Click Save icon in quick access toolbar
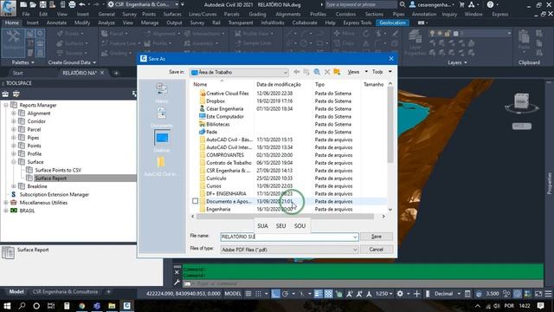 [x=42, y=4]
